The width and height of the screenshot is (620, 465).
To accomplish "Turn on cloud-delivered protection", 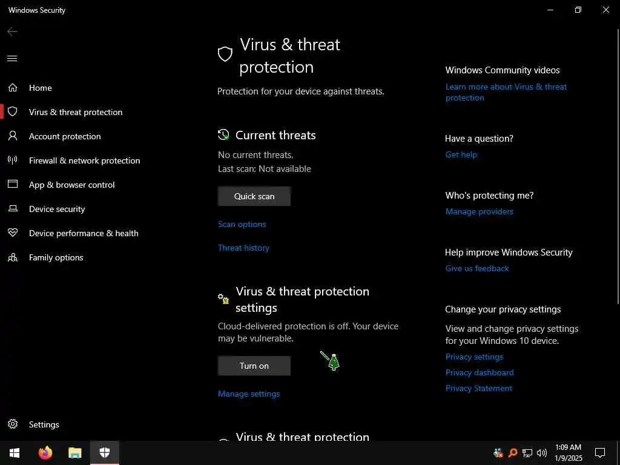I will (254, 366).
